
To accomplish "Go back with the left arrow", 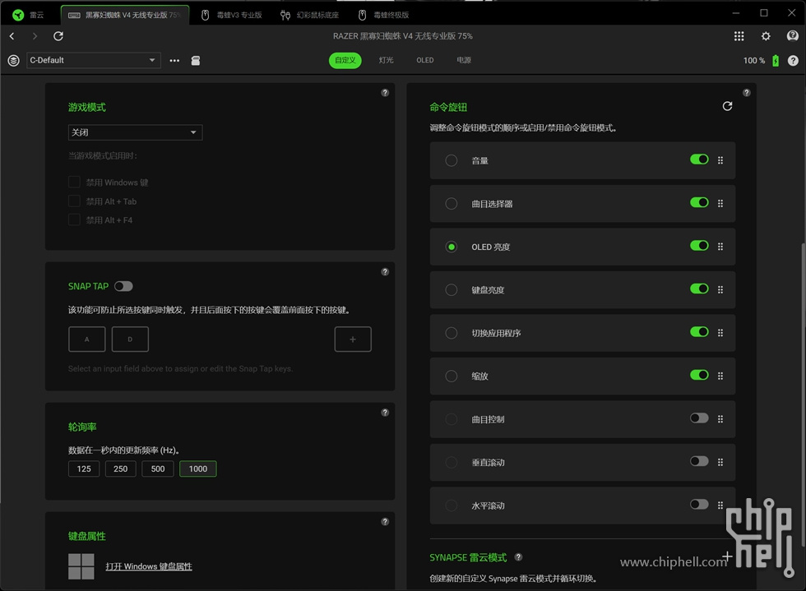I will coord(12,36).
